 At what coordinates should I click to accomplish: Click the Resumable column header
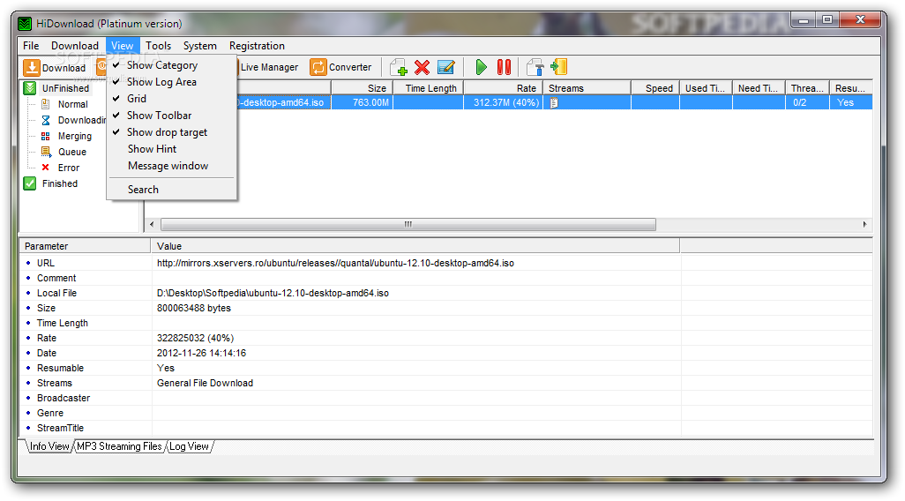[850, 88]
